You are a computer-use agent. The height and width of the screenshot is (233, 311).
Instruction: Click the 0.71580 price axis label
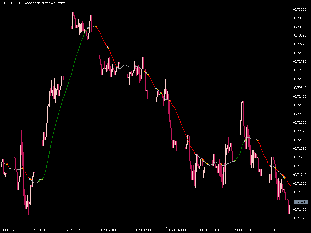click(300, 192)
